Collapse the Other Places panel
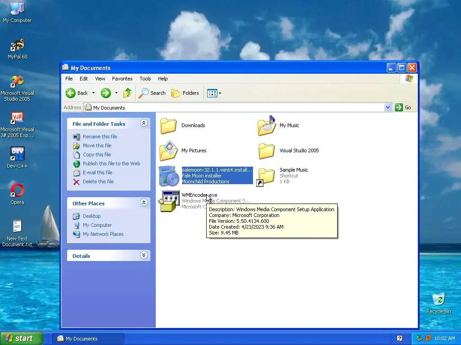Image resolution: width=461 pixels, height=345 pixels. (x=144, y=203)
